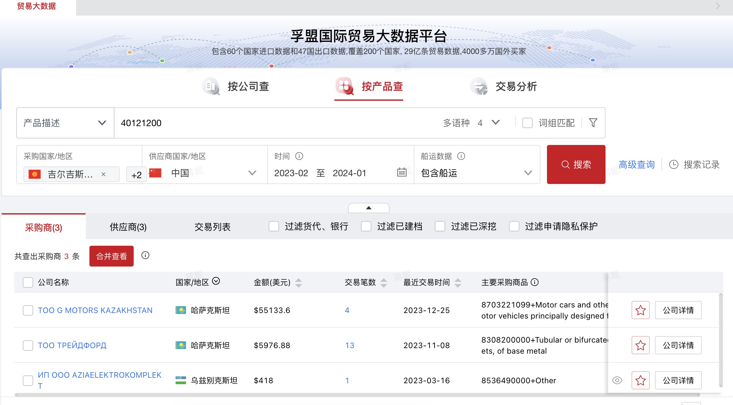Click the info icon beside 主要采购商品
This screenshot has height=405, width=733.
click(x=535, y=282)
